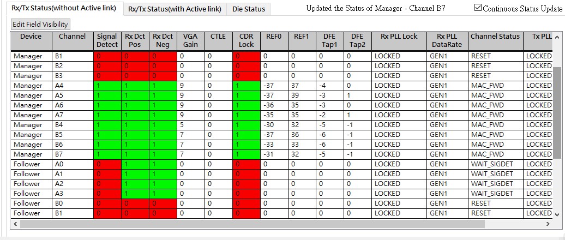The image size is (565, 240).
Task: Click WAIT_SIGDET status for Follower A0
Action: [x=495, y=164]
